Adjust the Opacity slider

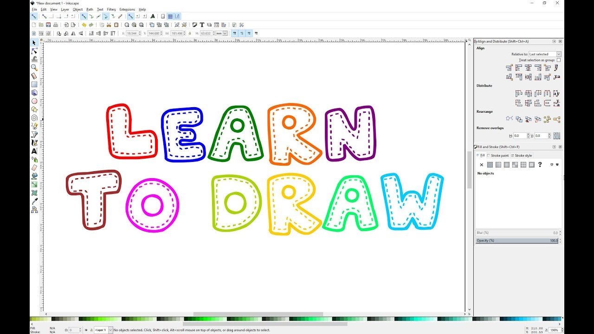517,240
